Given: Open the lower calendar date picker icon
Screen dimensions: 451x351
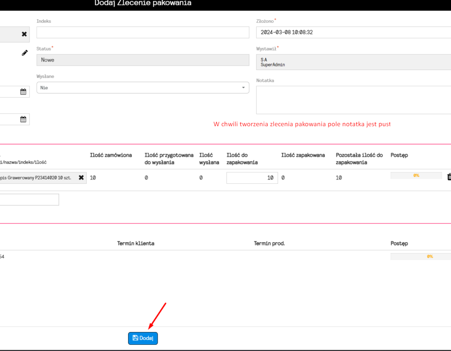Looking at the screenshot, I should 23,119.
